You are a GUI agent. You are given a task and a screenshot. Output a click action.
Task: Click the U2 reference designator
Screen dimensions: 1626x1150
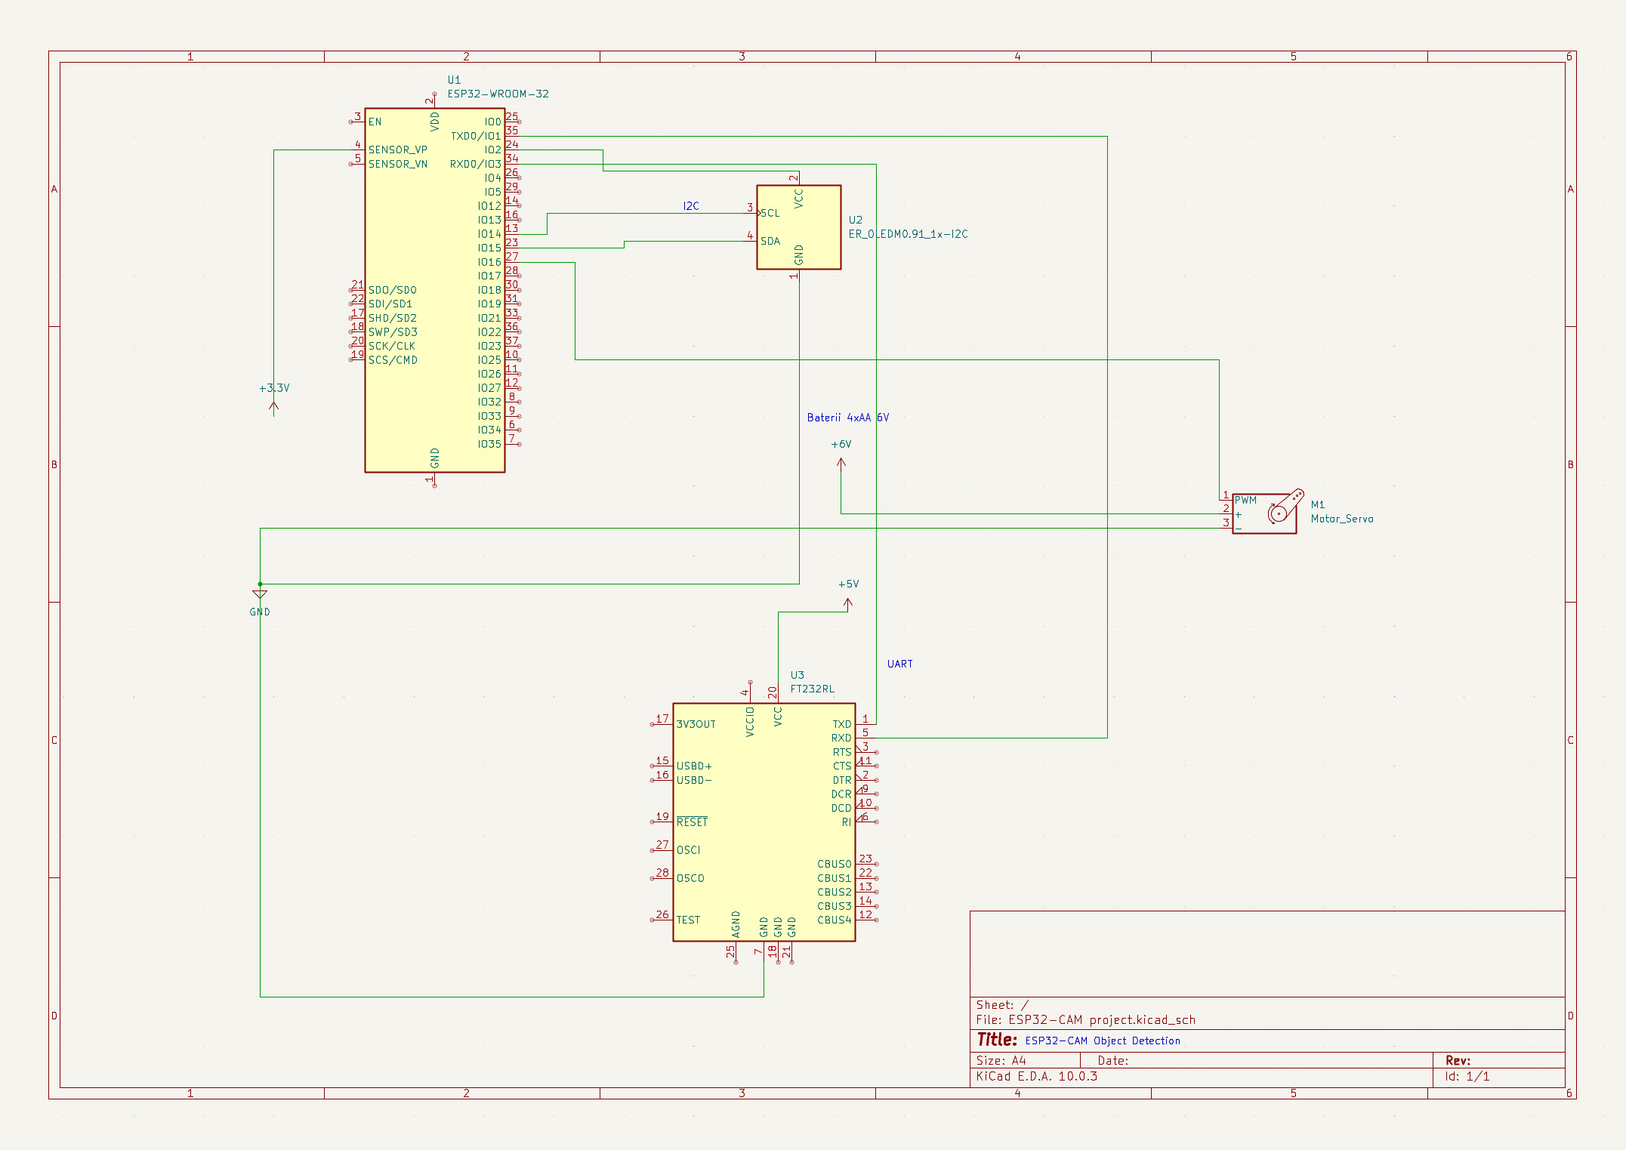855,220
